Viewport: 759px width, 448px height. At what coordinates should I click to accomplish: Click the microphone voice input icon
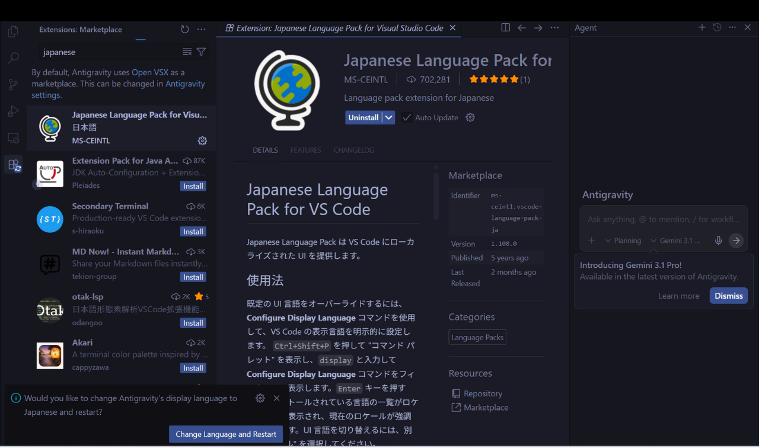pyautogui.click(x=718, y=241)
